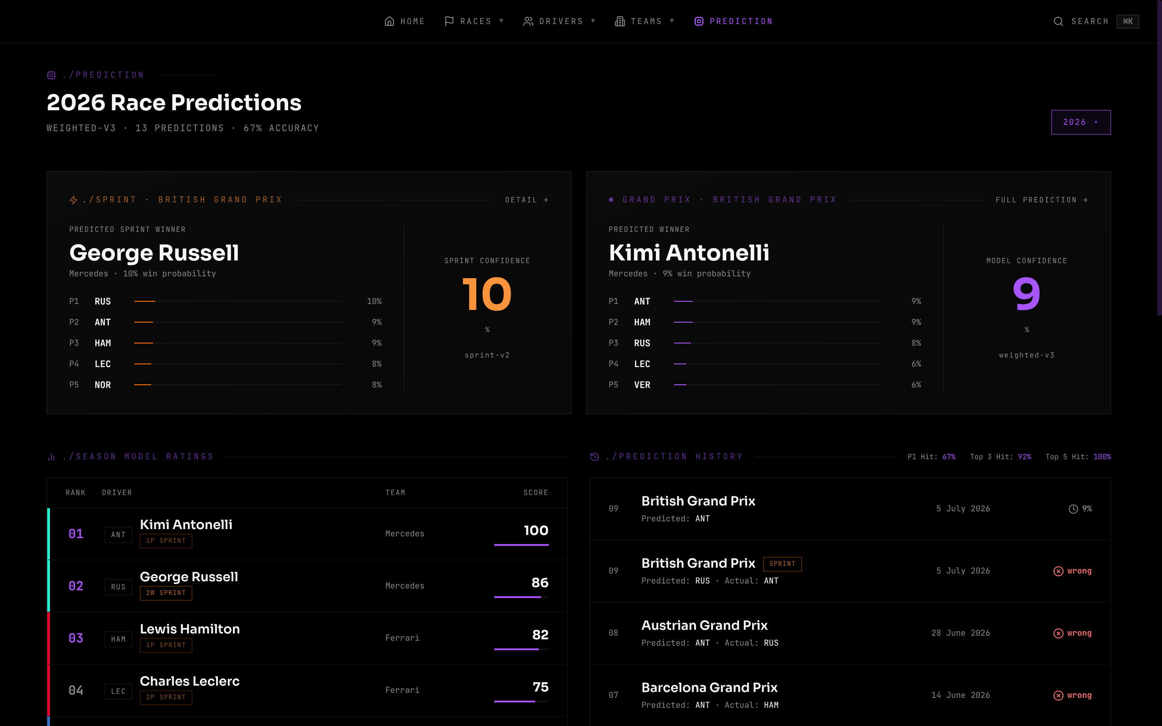Click the score bar under 75

pos(521,701)
